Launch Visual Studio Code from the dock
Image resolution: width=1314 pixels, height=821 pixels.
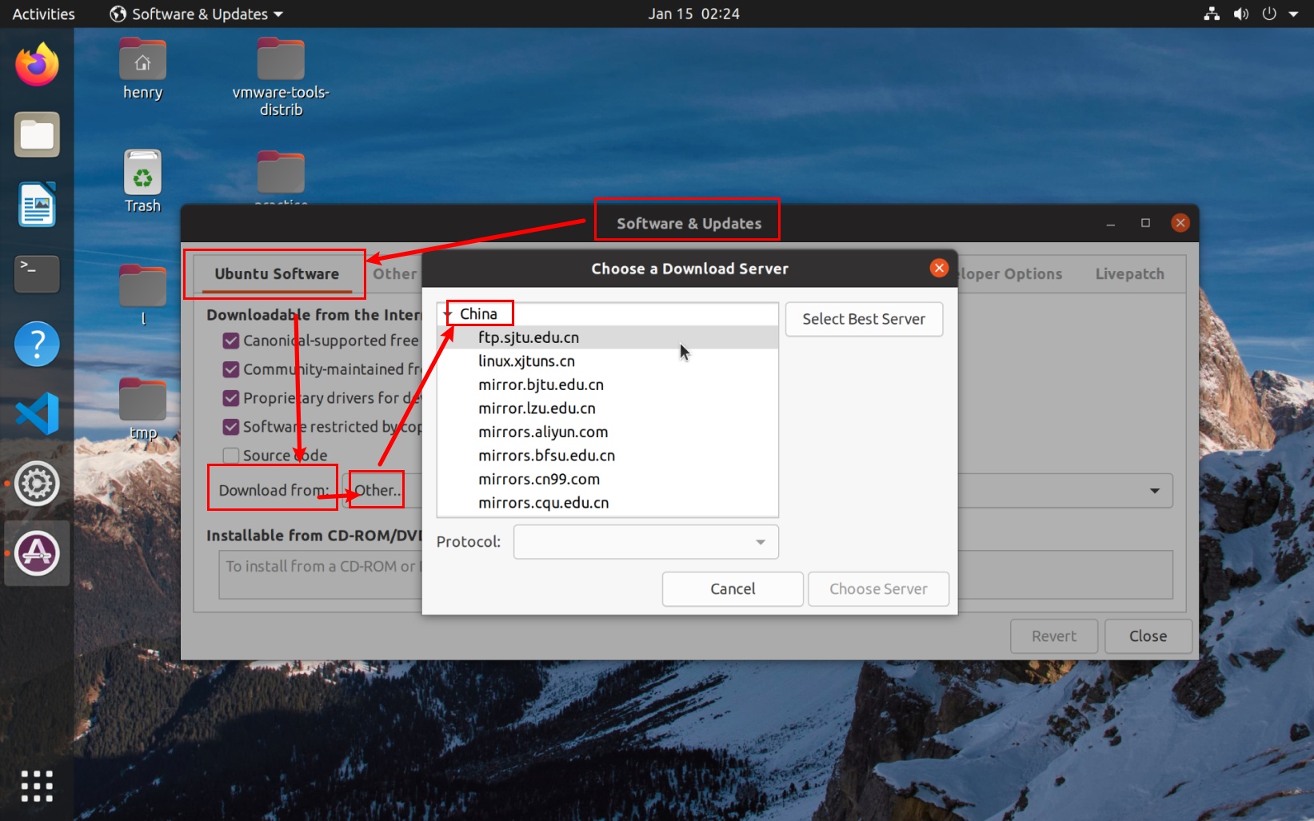pyautogui.click(x=37, y=413)
